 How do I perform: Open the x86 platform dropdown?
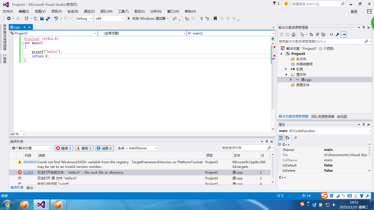pos(110,18)
